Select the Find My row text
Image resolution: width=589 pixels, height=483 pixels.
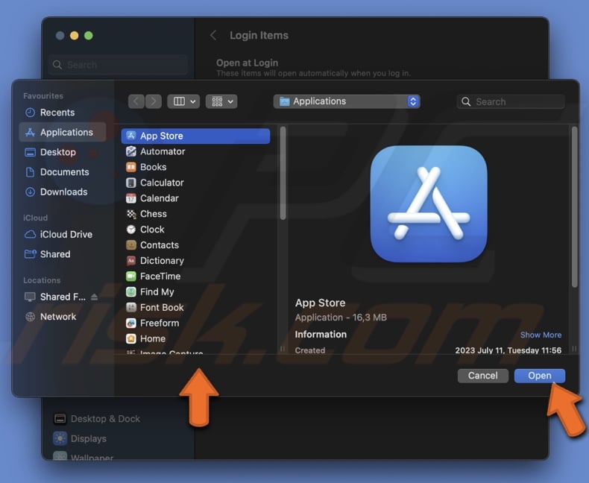157,292
